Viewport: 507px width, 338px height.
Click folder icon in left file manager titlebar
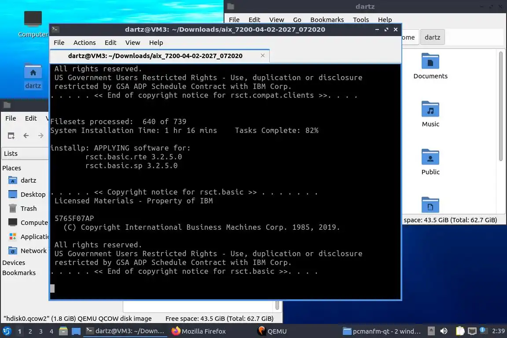(x=7, y=105)
